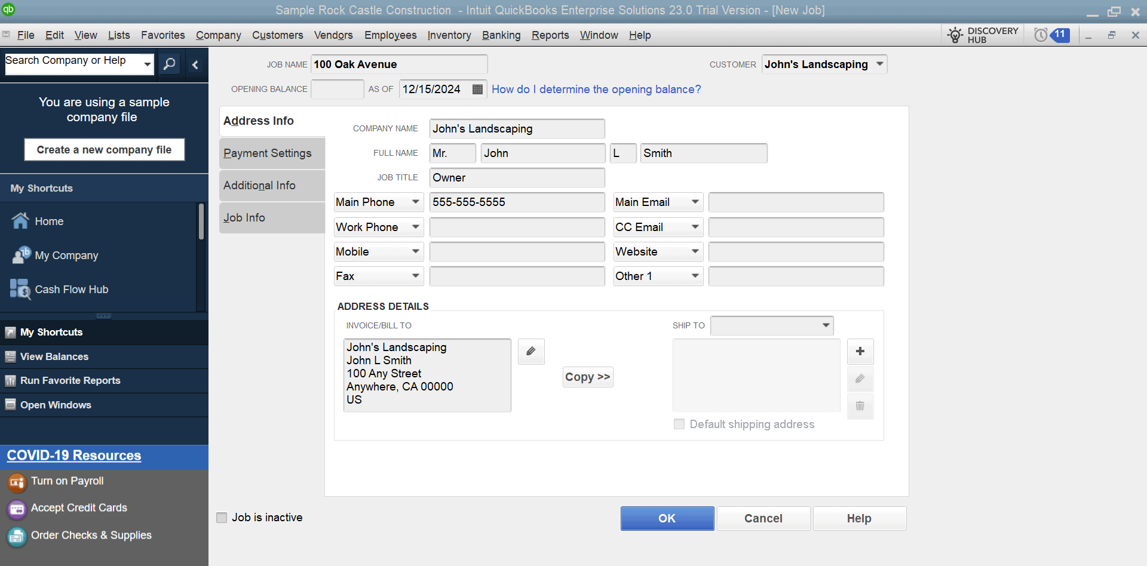Restore the inner New Job window

click(x=1112, y=35)
